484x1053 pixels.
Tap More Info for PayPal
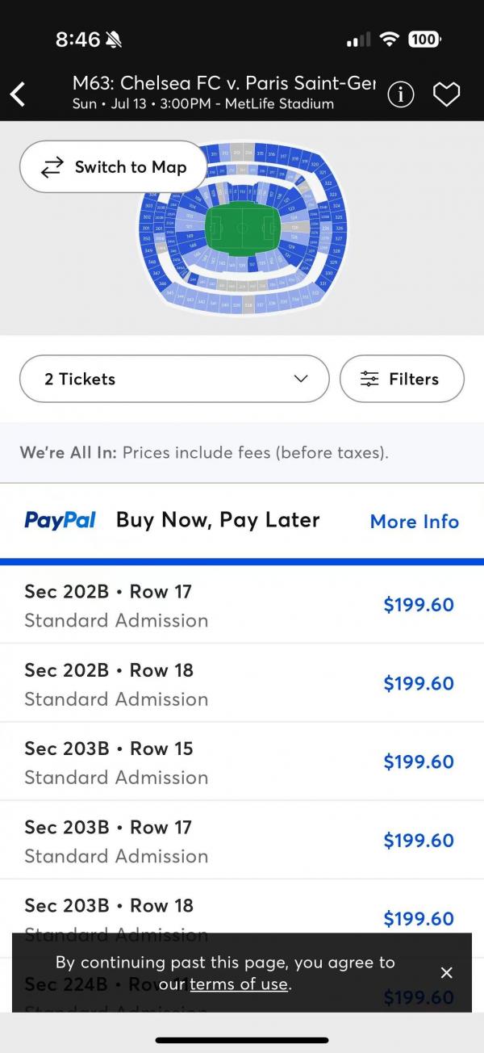pos(414,522)
